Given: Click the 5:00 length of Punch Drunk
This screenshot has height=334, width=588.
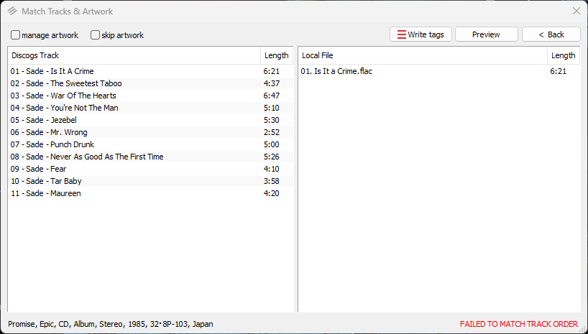Looking at the screenshot, I should [272, 144].
